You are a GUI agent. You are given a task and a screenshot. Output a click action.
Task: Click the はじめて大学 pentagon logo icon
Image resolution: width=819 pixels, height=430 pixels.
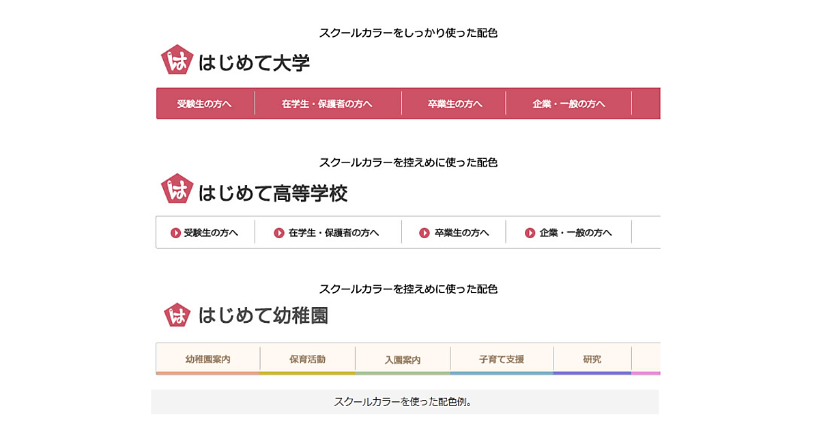[175, 61]
